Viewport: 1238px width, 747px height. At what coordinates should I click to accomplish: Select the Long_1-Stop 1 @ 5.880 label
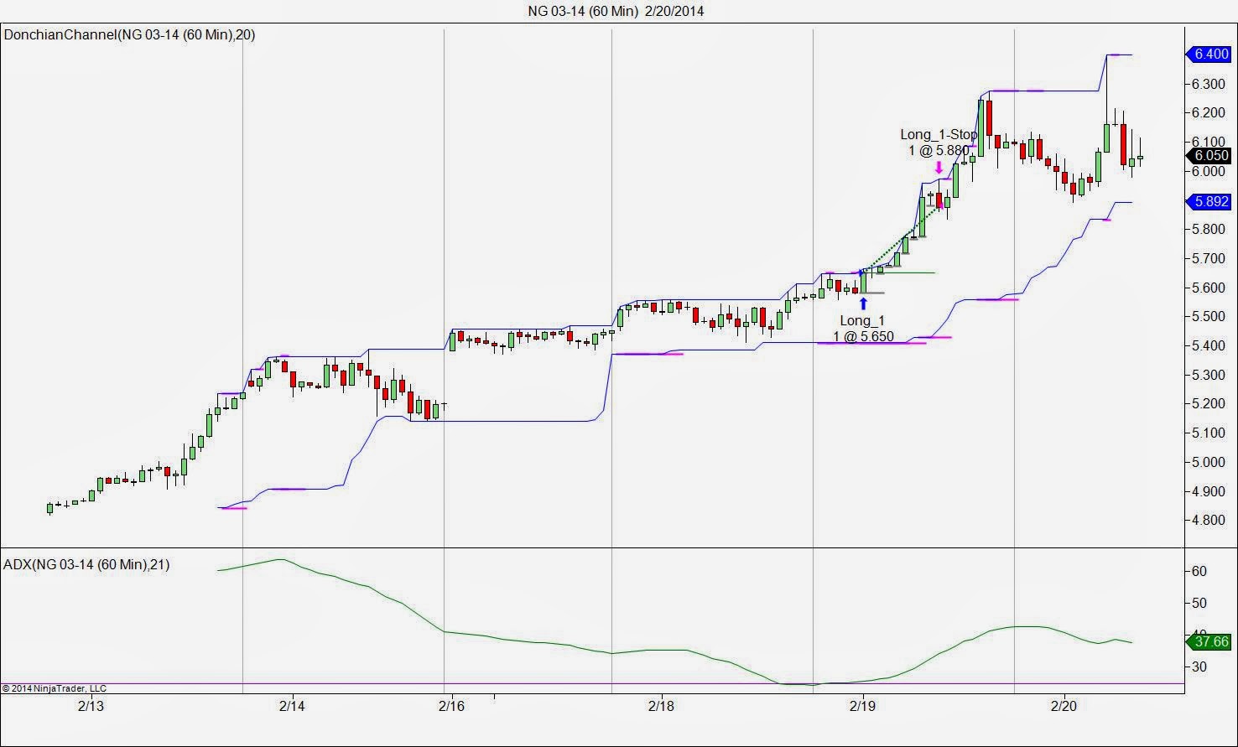click(939, 142)
